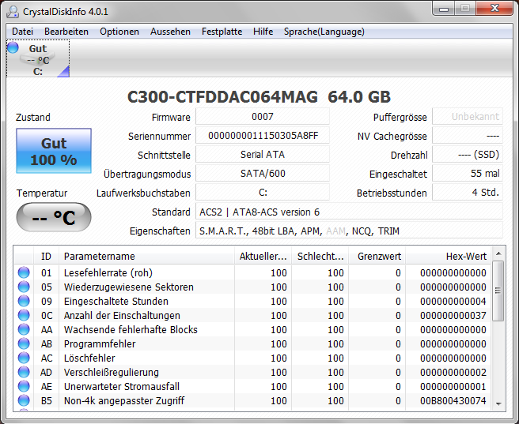519x424 pixels.
Task: Open the Bearbeiten menu
Action: pyautogui.click(x=66, y=32)
